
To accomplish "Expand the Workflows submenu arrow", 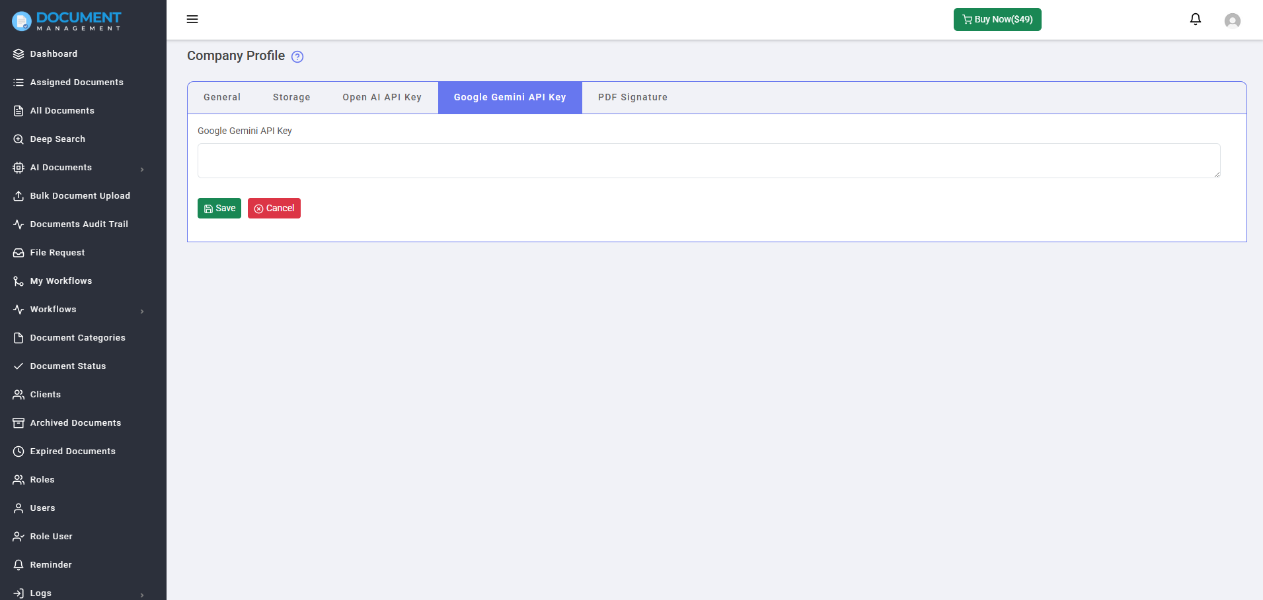I will (x=141, y=311).
